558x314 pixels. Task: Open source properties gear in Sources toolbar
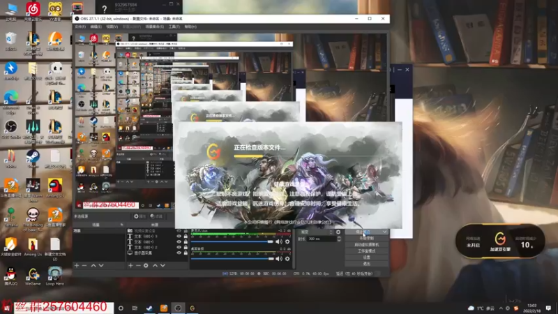click(x=146, y=266)
